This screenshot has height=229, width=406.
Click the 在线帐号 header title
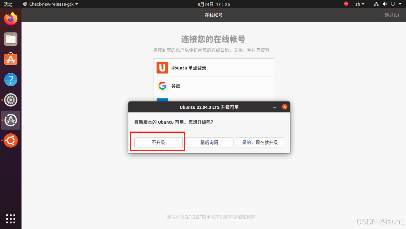click(214, 15)
